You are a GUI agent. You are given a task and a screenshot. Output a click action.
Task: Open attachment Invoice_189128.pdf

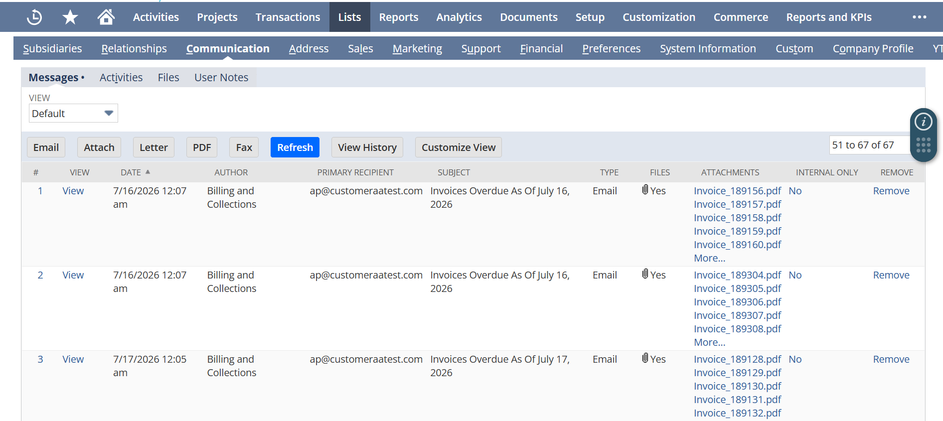738,359
